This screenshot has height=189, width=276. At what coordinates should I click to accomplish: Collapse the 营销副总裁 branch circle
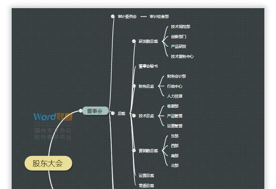point(134,151)
